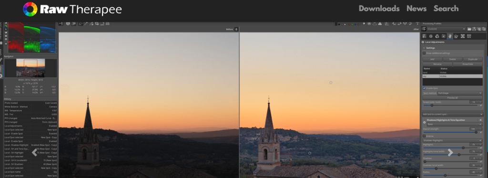Open the Advanced tools tab

(444, 36)
